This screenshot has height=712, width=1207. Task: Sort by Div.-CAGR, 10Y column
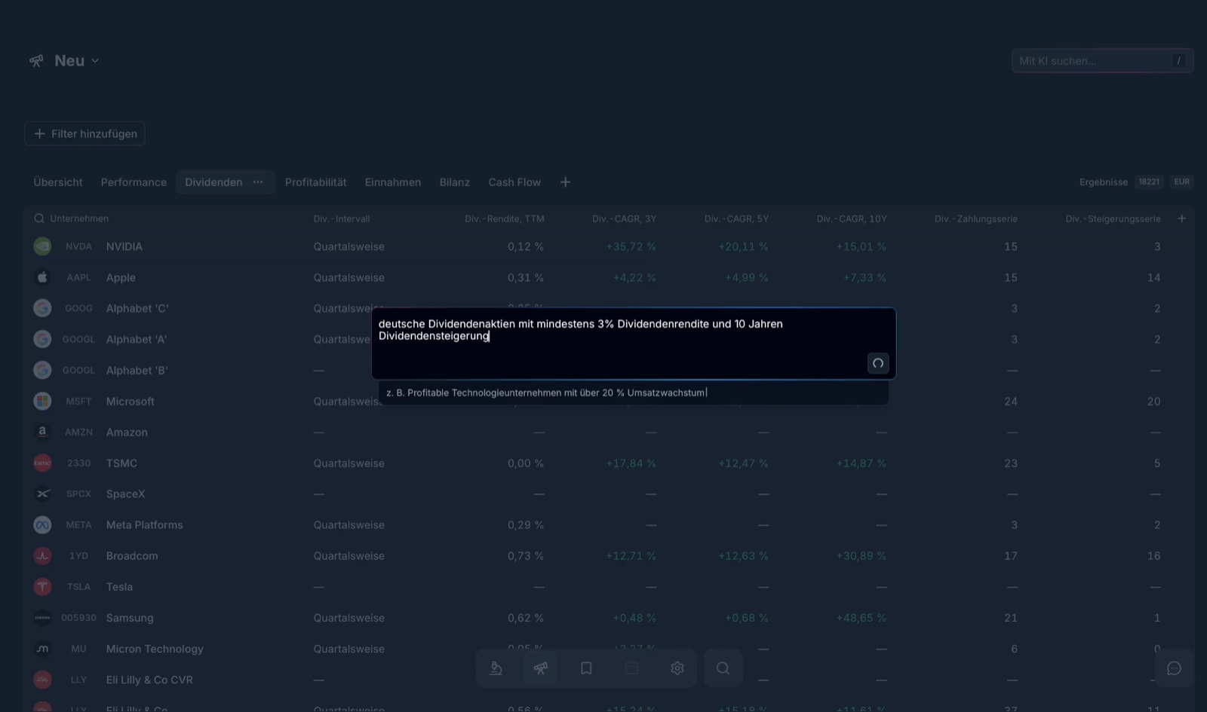point(852,218)
